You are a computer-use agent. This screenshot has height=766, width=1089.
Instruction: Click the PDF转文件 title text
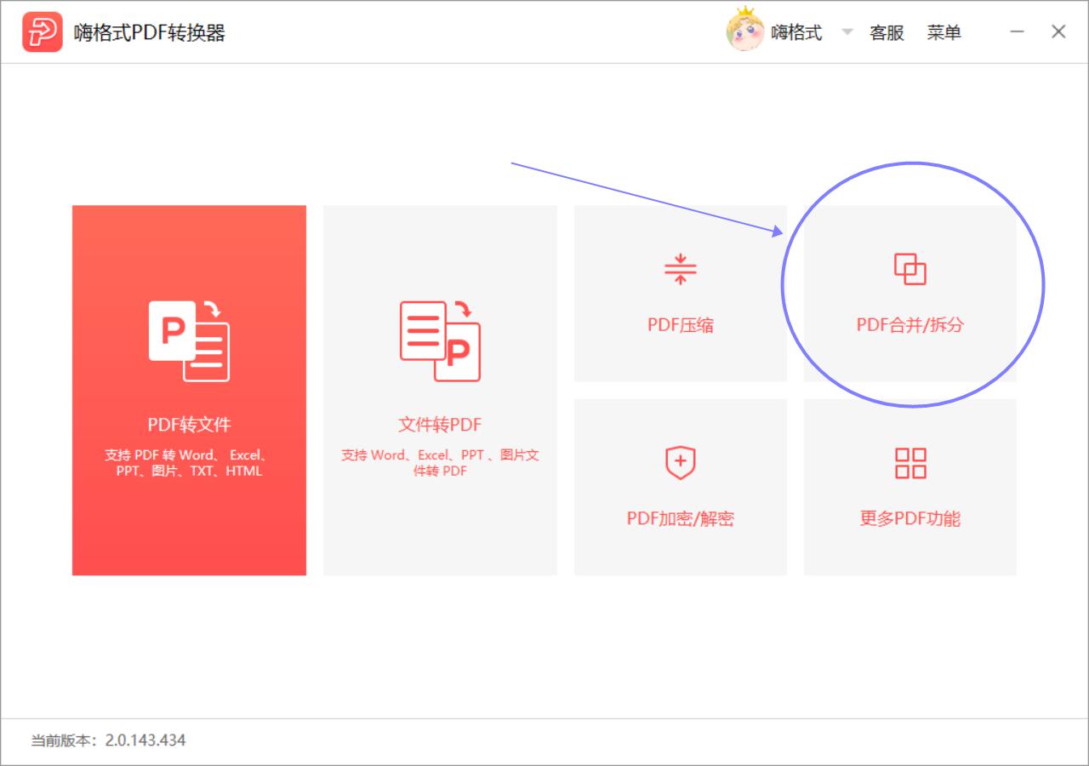point(189,424)
